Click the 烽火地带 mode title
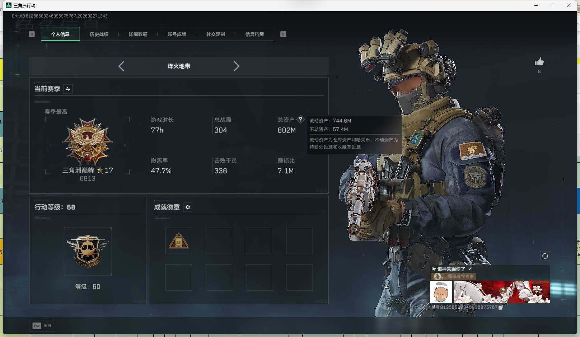The width and height of the screenshot is (580, 337). point(179,66)
